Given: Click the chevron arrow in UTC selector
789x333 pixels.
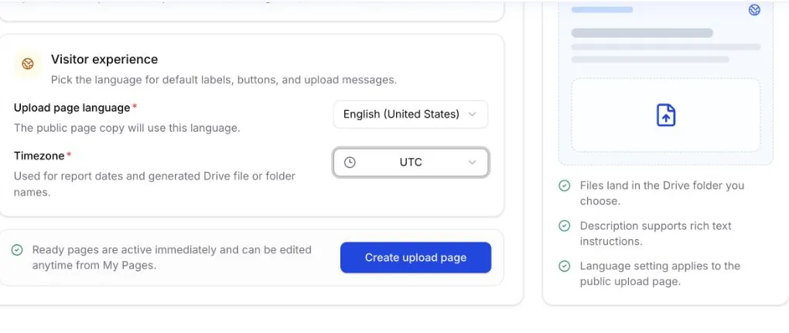Looking at the screenshot, I should coord(472,162).
